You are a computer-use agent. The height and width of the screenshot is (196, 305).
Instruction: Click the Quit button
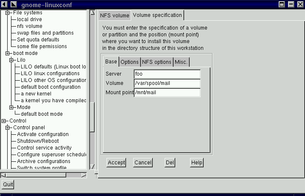[x=8, y=185]
